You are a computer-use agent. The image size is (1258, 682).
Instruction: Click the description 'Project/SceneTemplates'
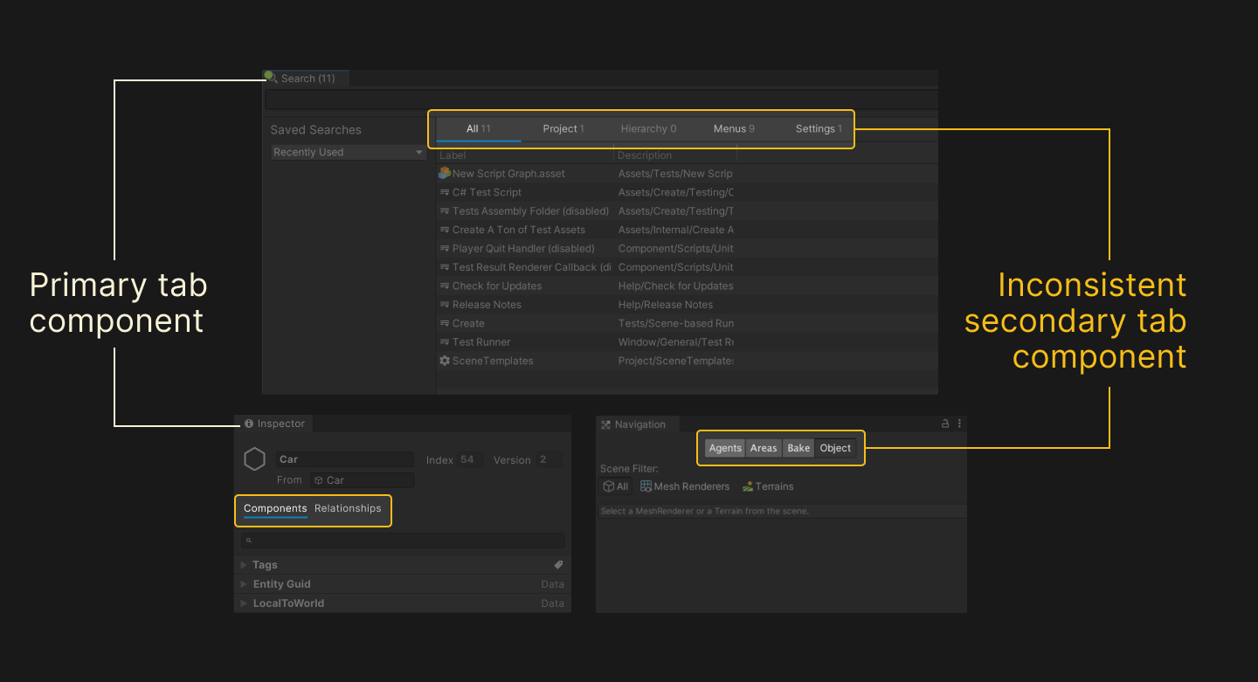pos(675,361)
